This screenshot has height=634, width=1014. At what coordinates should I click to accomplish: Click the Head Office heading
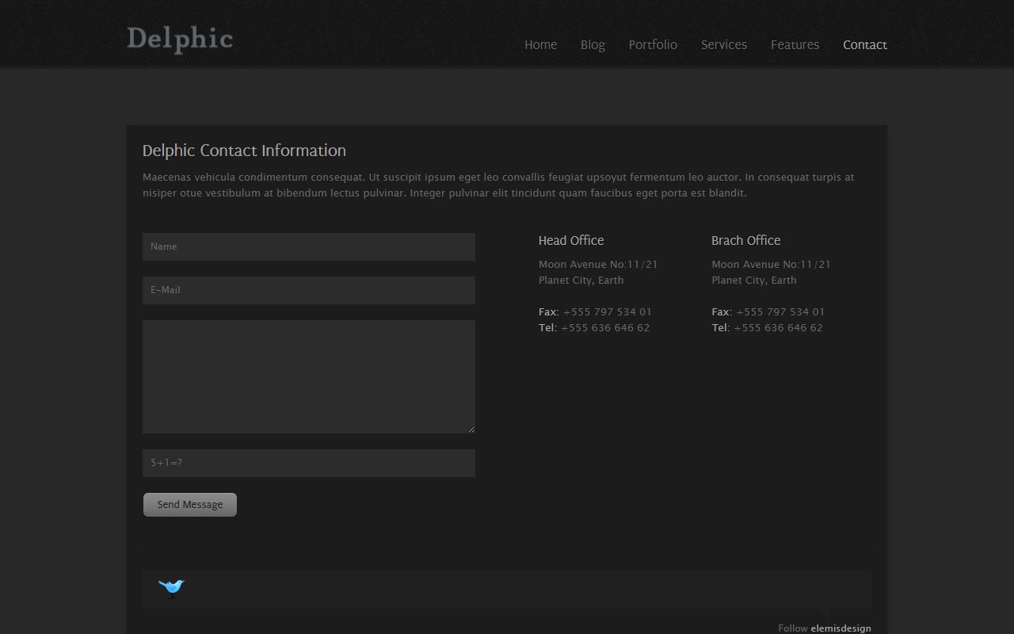pyautogui.click(x=571, y=240)
